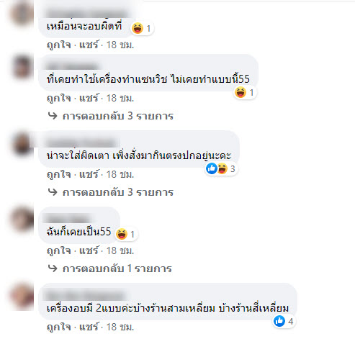Click reply arrow icon for the first 3-reply thread

tap(53, 116)
